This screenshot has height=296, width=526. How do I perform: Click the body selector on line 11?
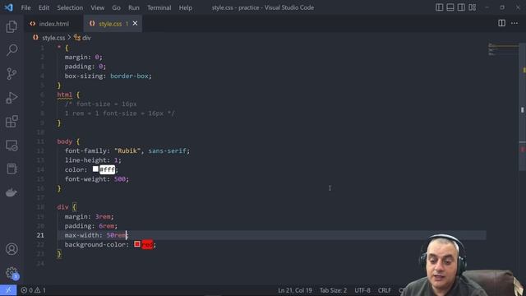(x=64, y=141)
